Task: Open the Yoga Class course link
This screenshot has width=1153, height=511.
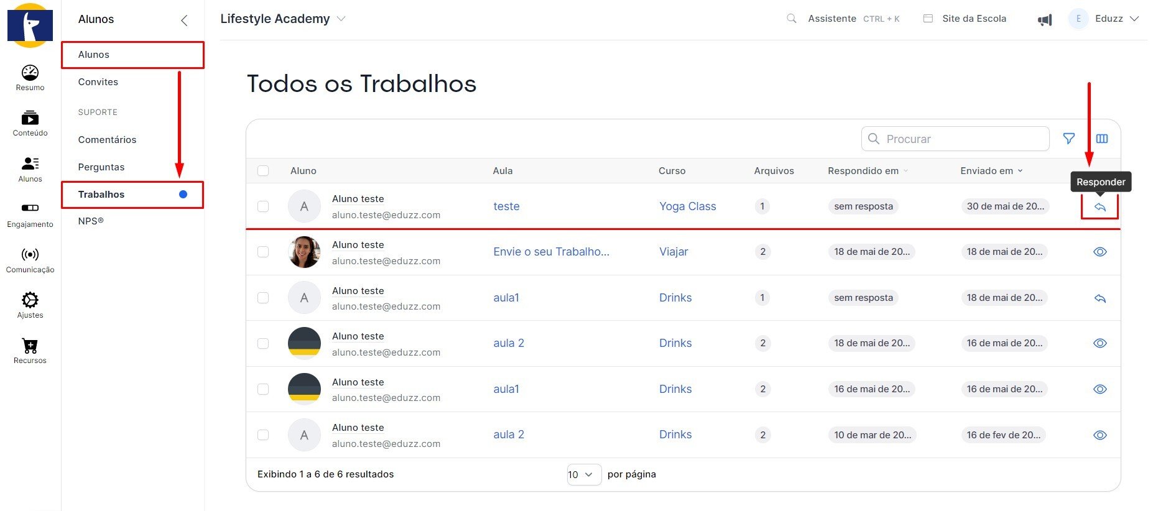Action: tap(687, 206)
